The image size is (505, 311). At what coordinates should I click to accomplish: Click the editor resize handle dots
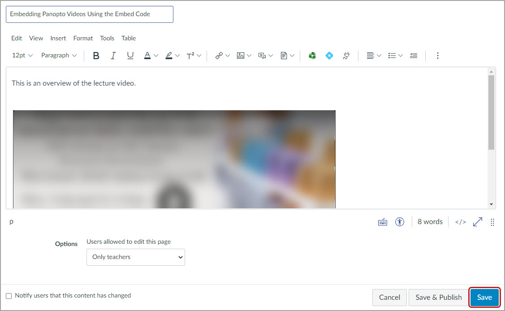[492, 222]
